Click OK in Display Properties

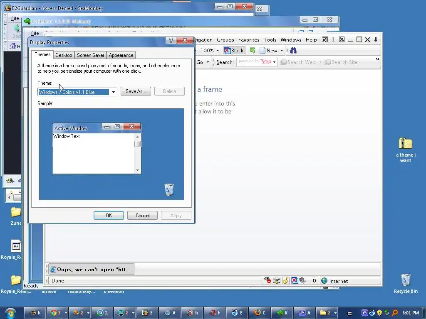(x=109, y=216)
